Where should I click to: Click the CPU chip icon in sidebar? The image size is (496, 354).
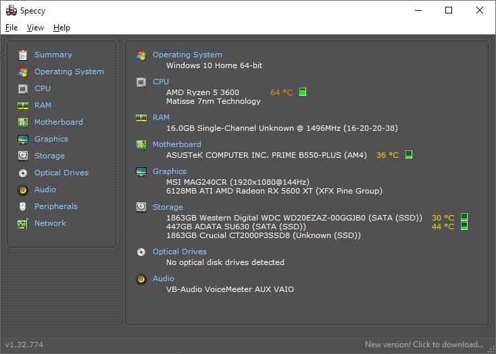pos(23,88)
